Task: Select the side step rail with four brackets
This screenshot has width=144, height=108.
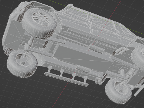Action: (66, 76)
